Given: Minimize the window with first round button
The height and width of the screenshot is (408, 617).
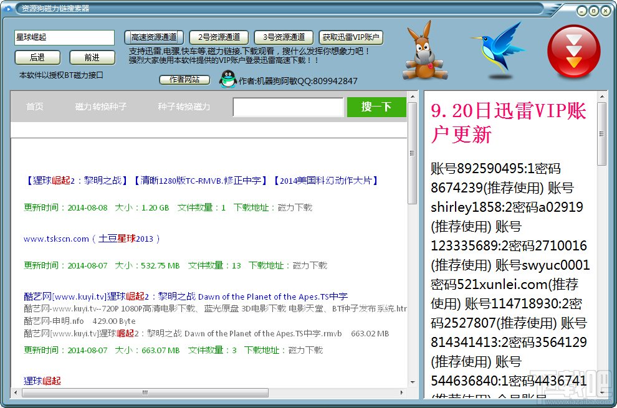Looking at the screenshot, I should tap(582, 11).
